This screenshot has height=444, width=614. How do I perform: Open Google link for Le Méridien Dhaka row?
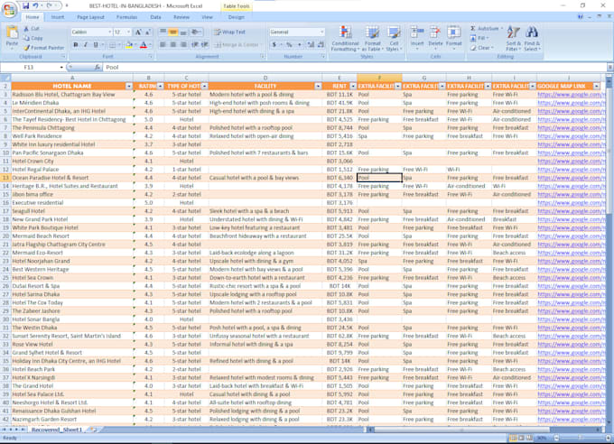click(x=571, y=103)
